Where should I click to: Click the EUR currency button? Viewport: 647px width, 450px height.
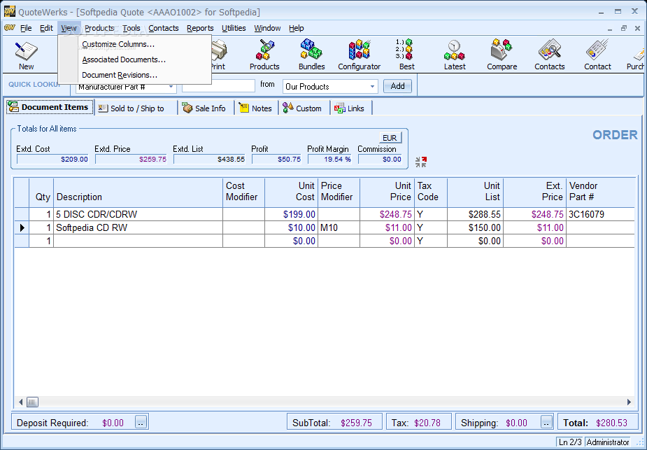pos(390,137)
